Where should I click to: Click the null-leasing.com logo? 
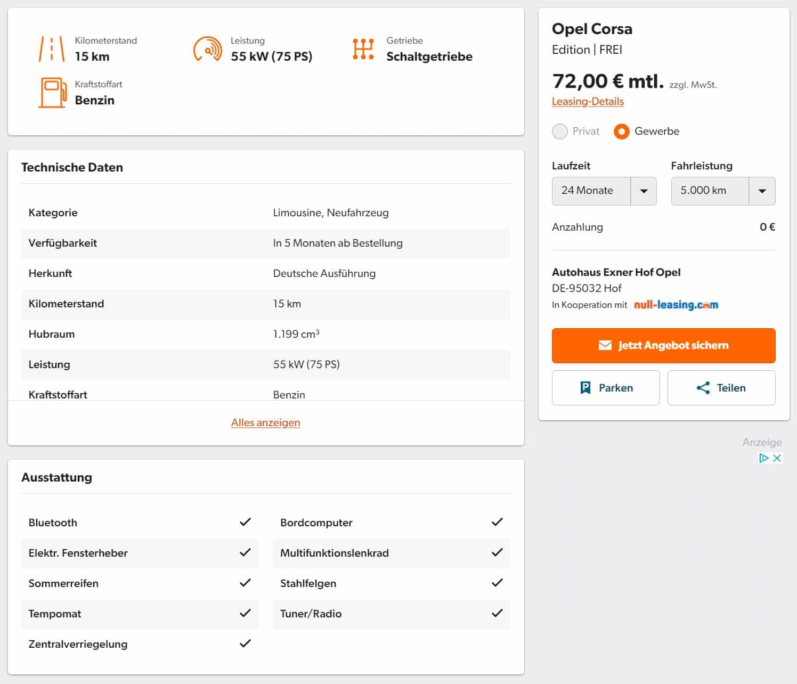(676, 305)
